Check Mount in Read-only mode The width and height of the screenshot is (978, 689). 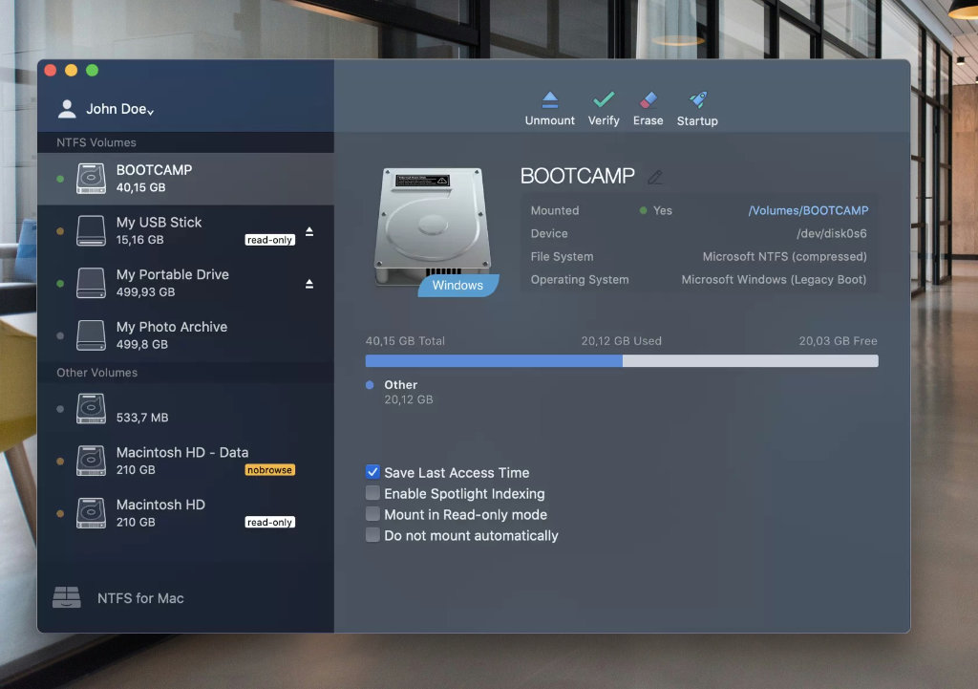coord(373,514)
